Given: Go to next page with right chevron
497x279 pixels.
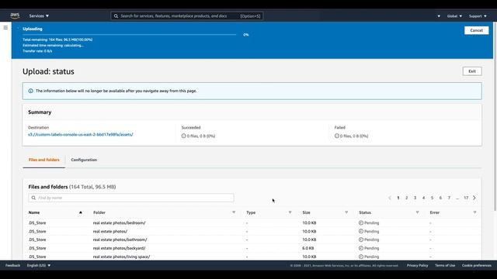Looking at the screenshot, I should [474, 198].
